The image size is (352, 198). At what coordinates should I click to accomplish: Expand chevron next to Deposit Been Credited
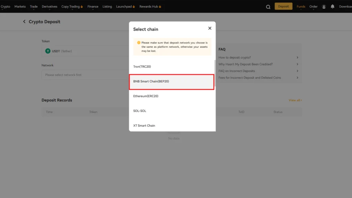click(x=297, y=64)
